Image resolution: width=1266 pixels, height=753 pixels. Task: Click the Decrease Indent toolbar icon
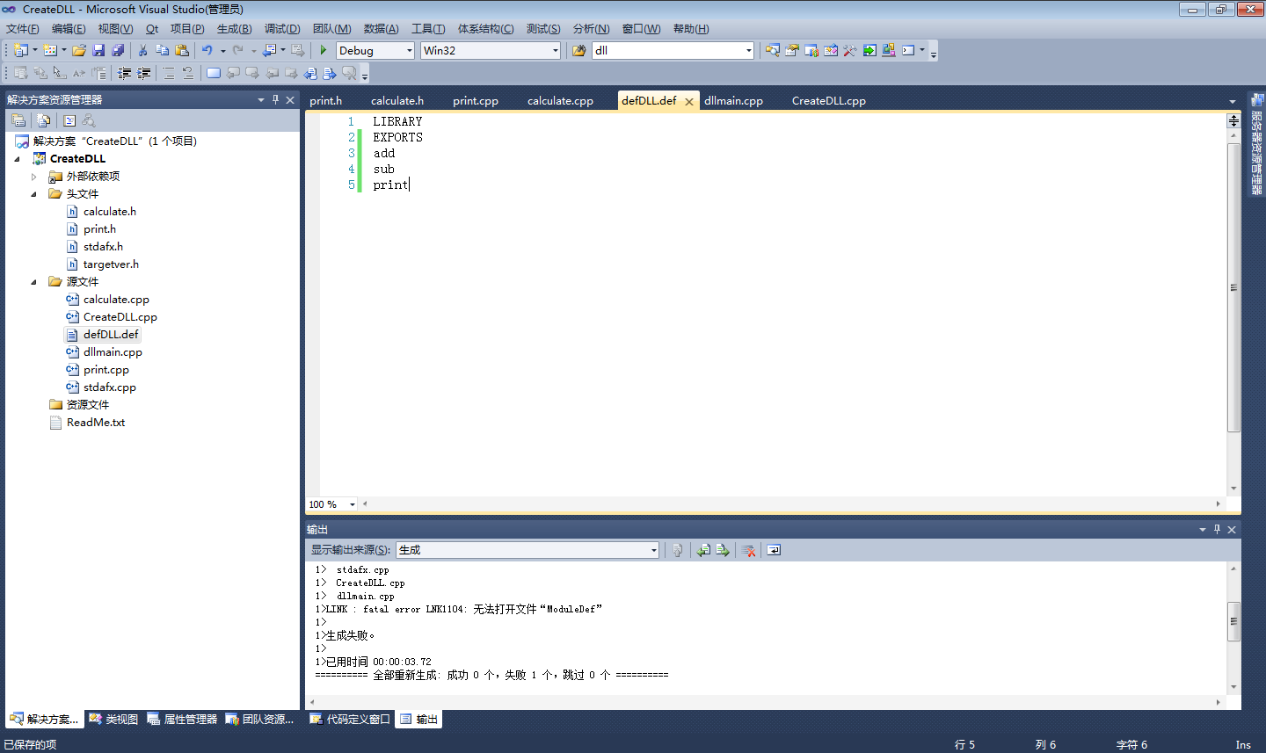click(125, 73)
